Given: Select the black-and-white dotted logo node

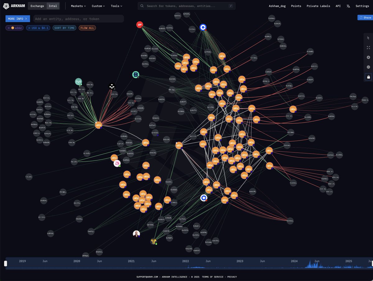Looking at the screenshot, I should (x=112, y=86).
